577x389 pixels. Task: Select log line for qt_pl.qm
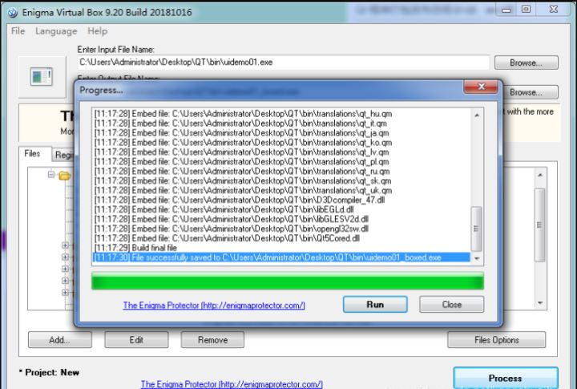point(281,162)
